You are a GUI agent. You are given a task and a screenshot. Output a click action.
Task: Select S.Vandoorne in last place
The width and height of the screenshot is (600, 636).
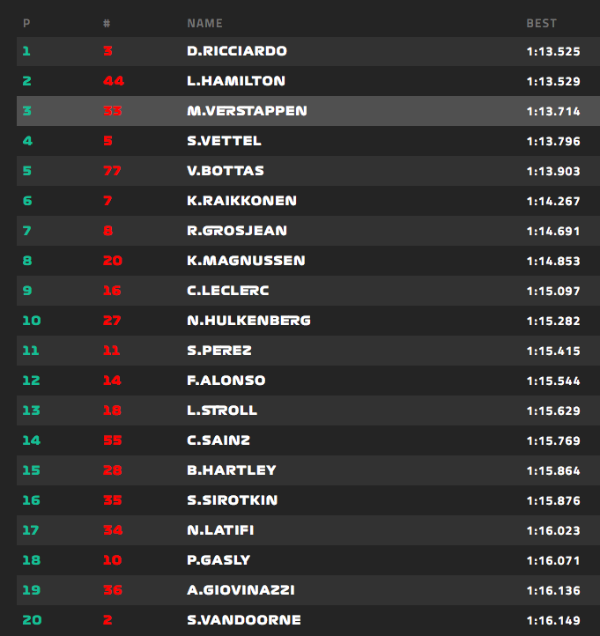point(244,620)
